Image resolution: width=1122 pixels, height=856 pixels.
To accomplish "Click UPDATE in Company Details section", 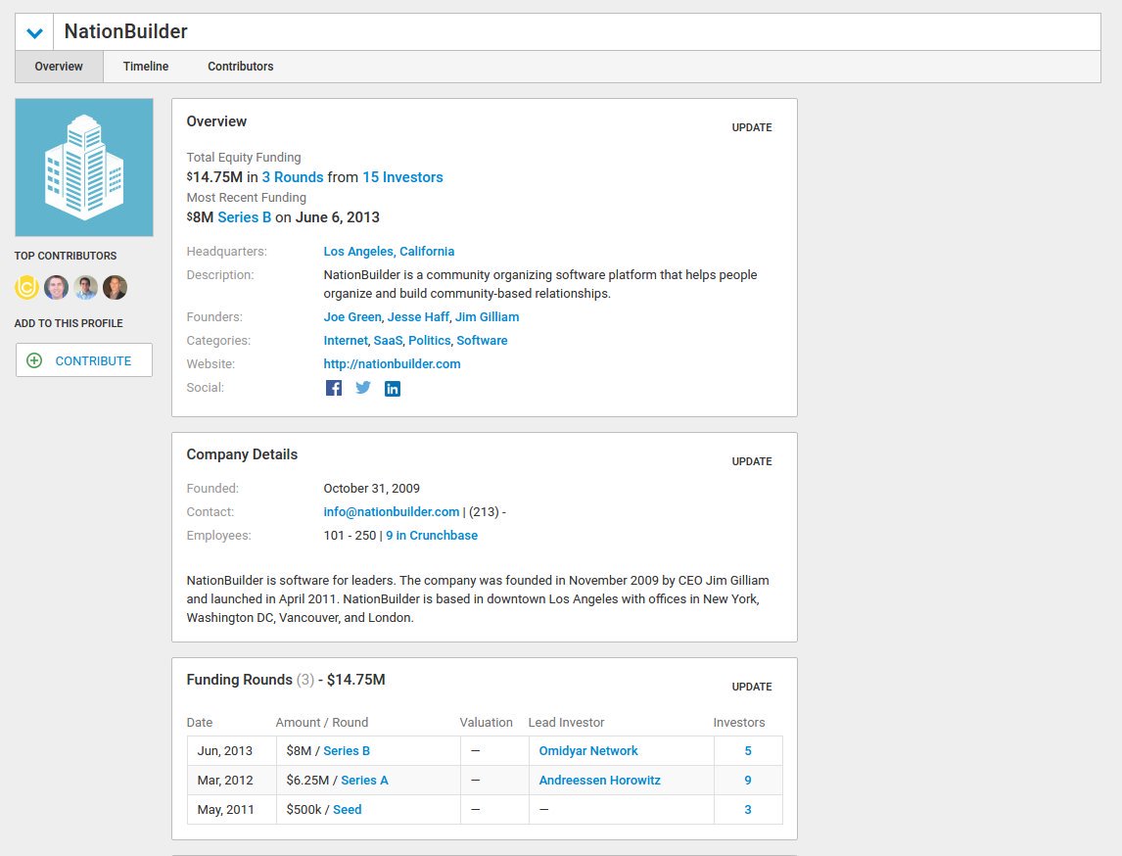I will click(x=751, y=461).
